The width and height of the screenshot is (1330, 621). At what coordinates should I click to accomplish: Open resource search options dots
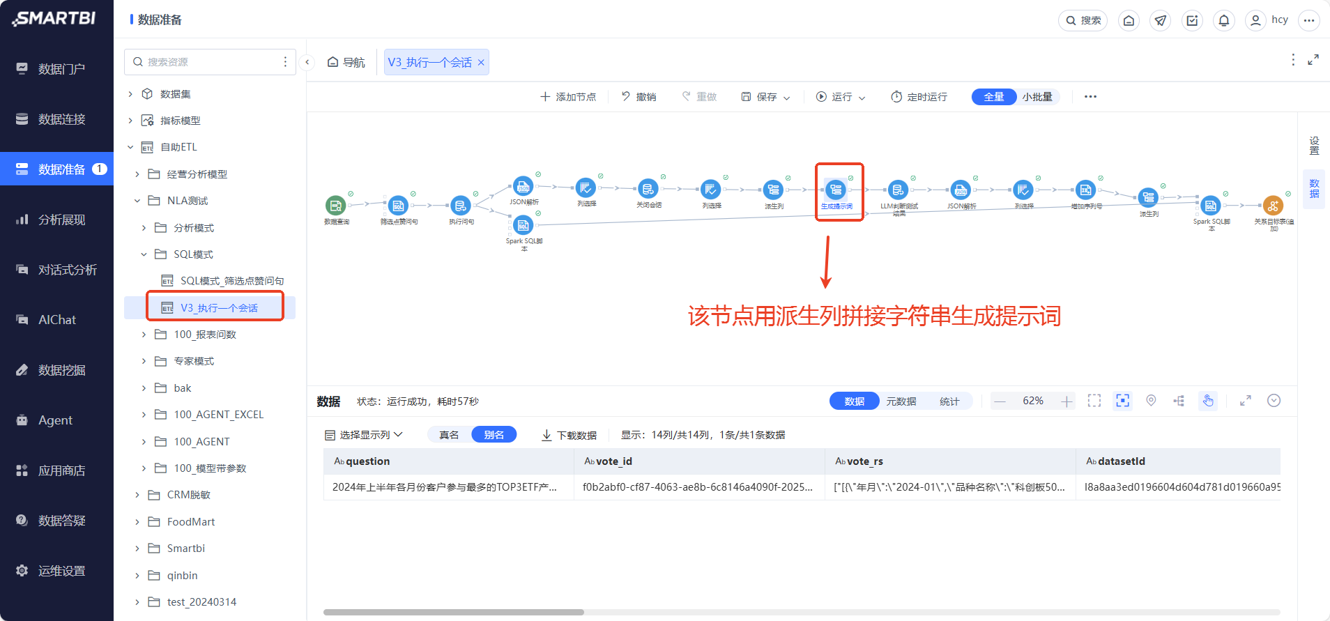click(x=285, y=62)
